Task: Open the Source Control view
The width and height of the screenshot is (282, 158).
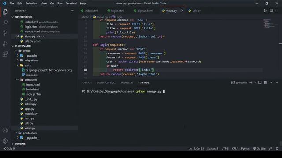Action: pos(5,33)
